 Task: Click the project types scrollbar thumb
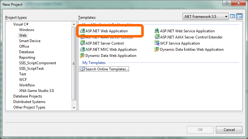pyautogui.click(x=74, y=64)
